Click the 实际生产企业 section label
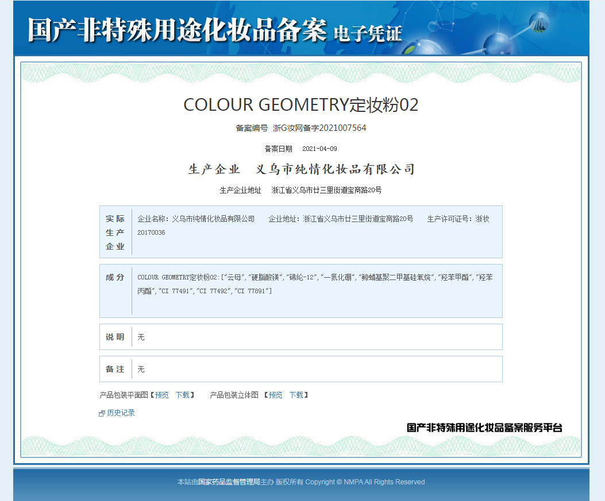The height and width of the screenshot is (501, 605). 115,232
